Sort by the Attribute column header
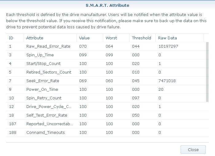The width and height of the screenshot is (215, 156). 50,38
